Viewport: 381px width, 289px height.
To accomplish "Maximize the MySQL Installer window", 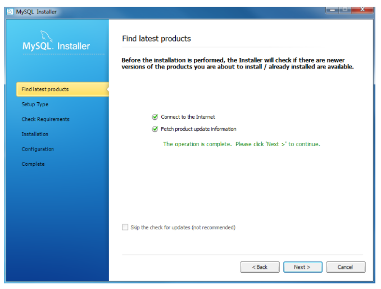I will point(345,10).
